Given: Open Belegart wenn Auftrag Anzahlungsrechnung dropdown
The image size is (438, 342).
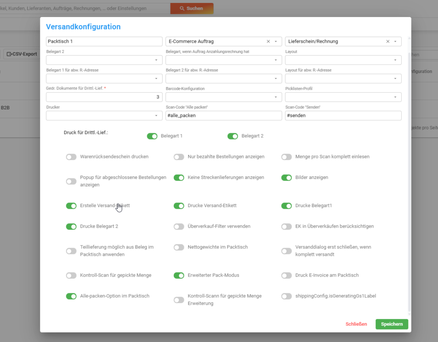Looking at the screenshot, I should [224, 60].
